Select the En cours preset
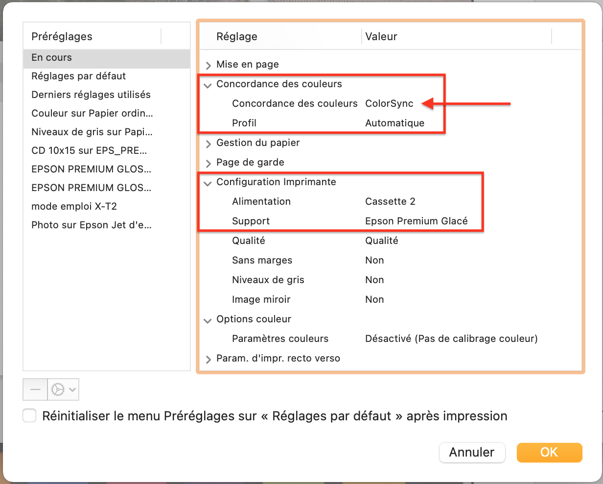The image size is (603, 484). tap(107, 58)
